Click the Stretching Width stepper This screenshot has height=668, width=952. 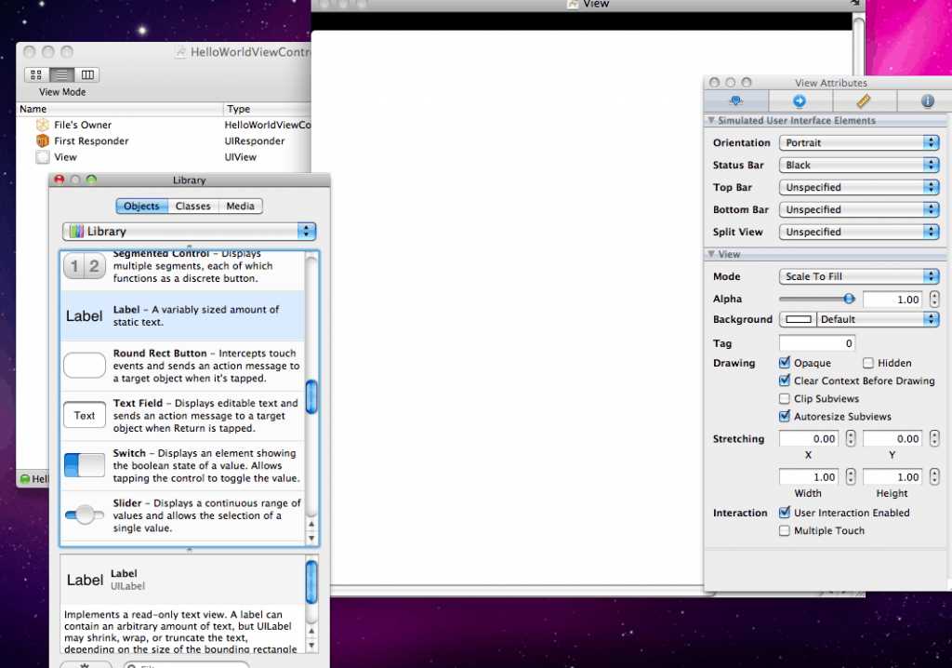tap(851, 477)
